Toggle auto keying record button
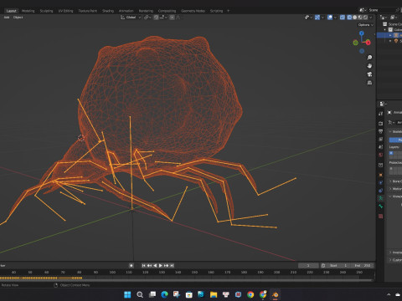The width and height of the screenshot is (402, 301). click(131, 266)
